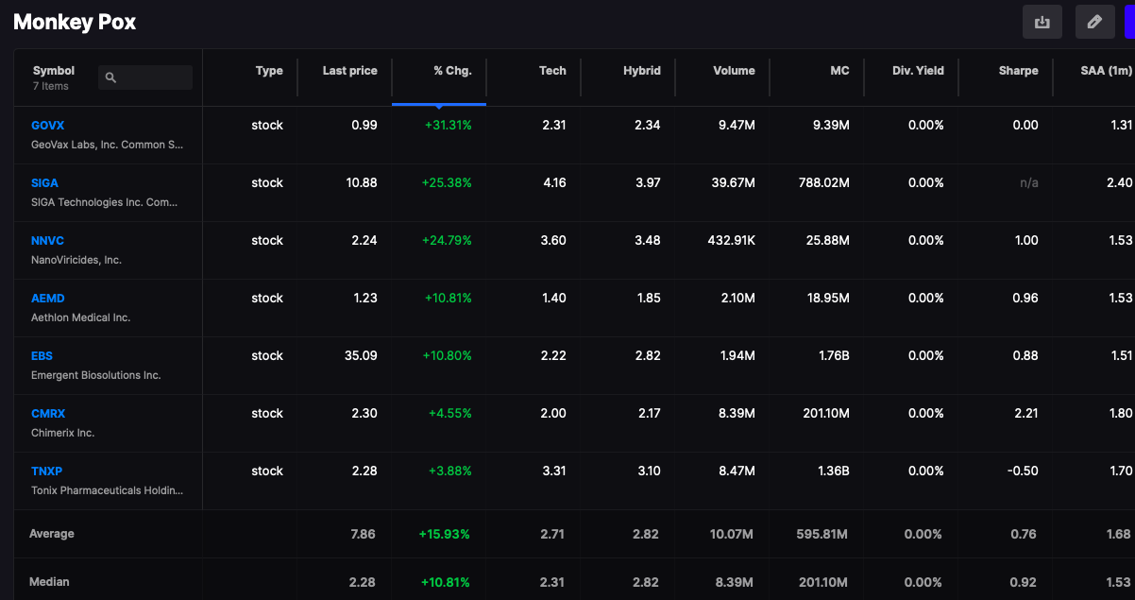Click CMRX change value +4.55%
The width and height of the screenshot is (1135, 600).
450,414
